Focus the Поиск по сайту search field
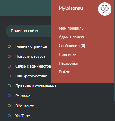The image size is (115, 121). (29, 31)
